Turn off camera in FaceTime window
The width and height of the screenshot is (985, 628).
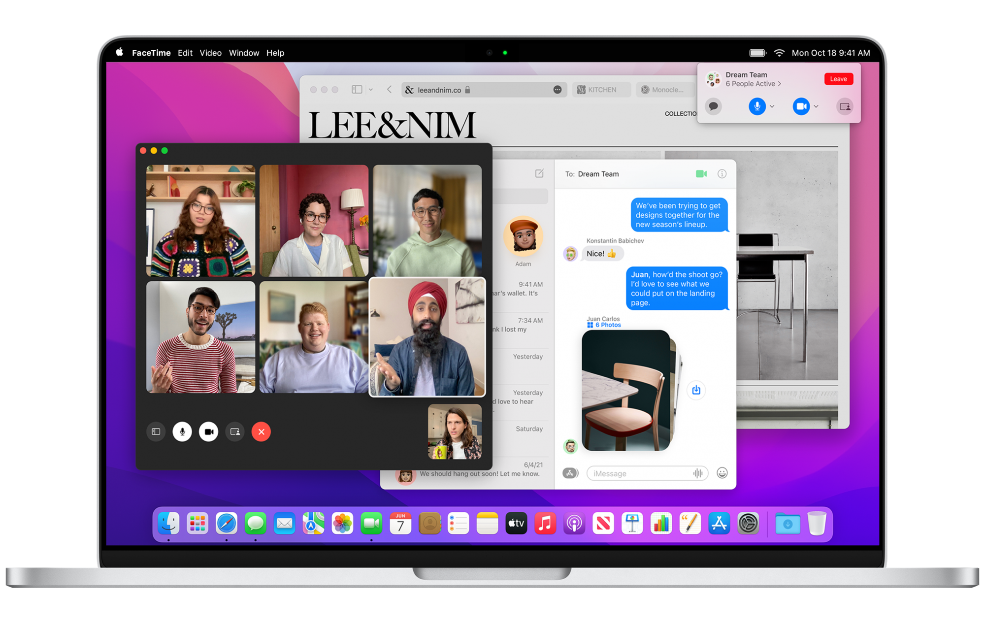coord(208,432)
